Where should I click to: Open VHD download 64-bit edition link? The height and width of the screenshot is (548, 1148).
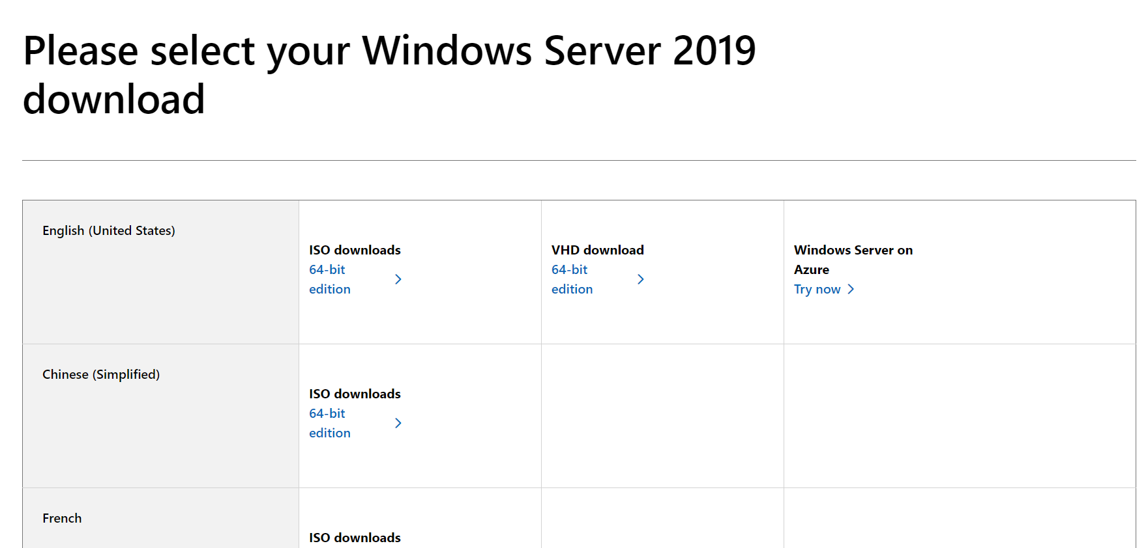[x=572, y=279]
